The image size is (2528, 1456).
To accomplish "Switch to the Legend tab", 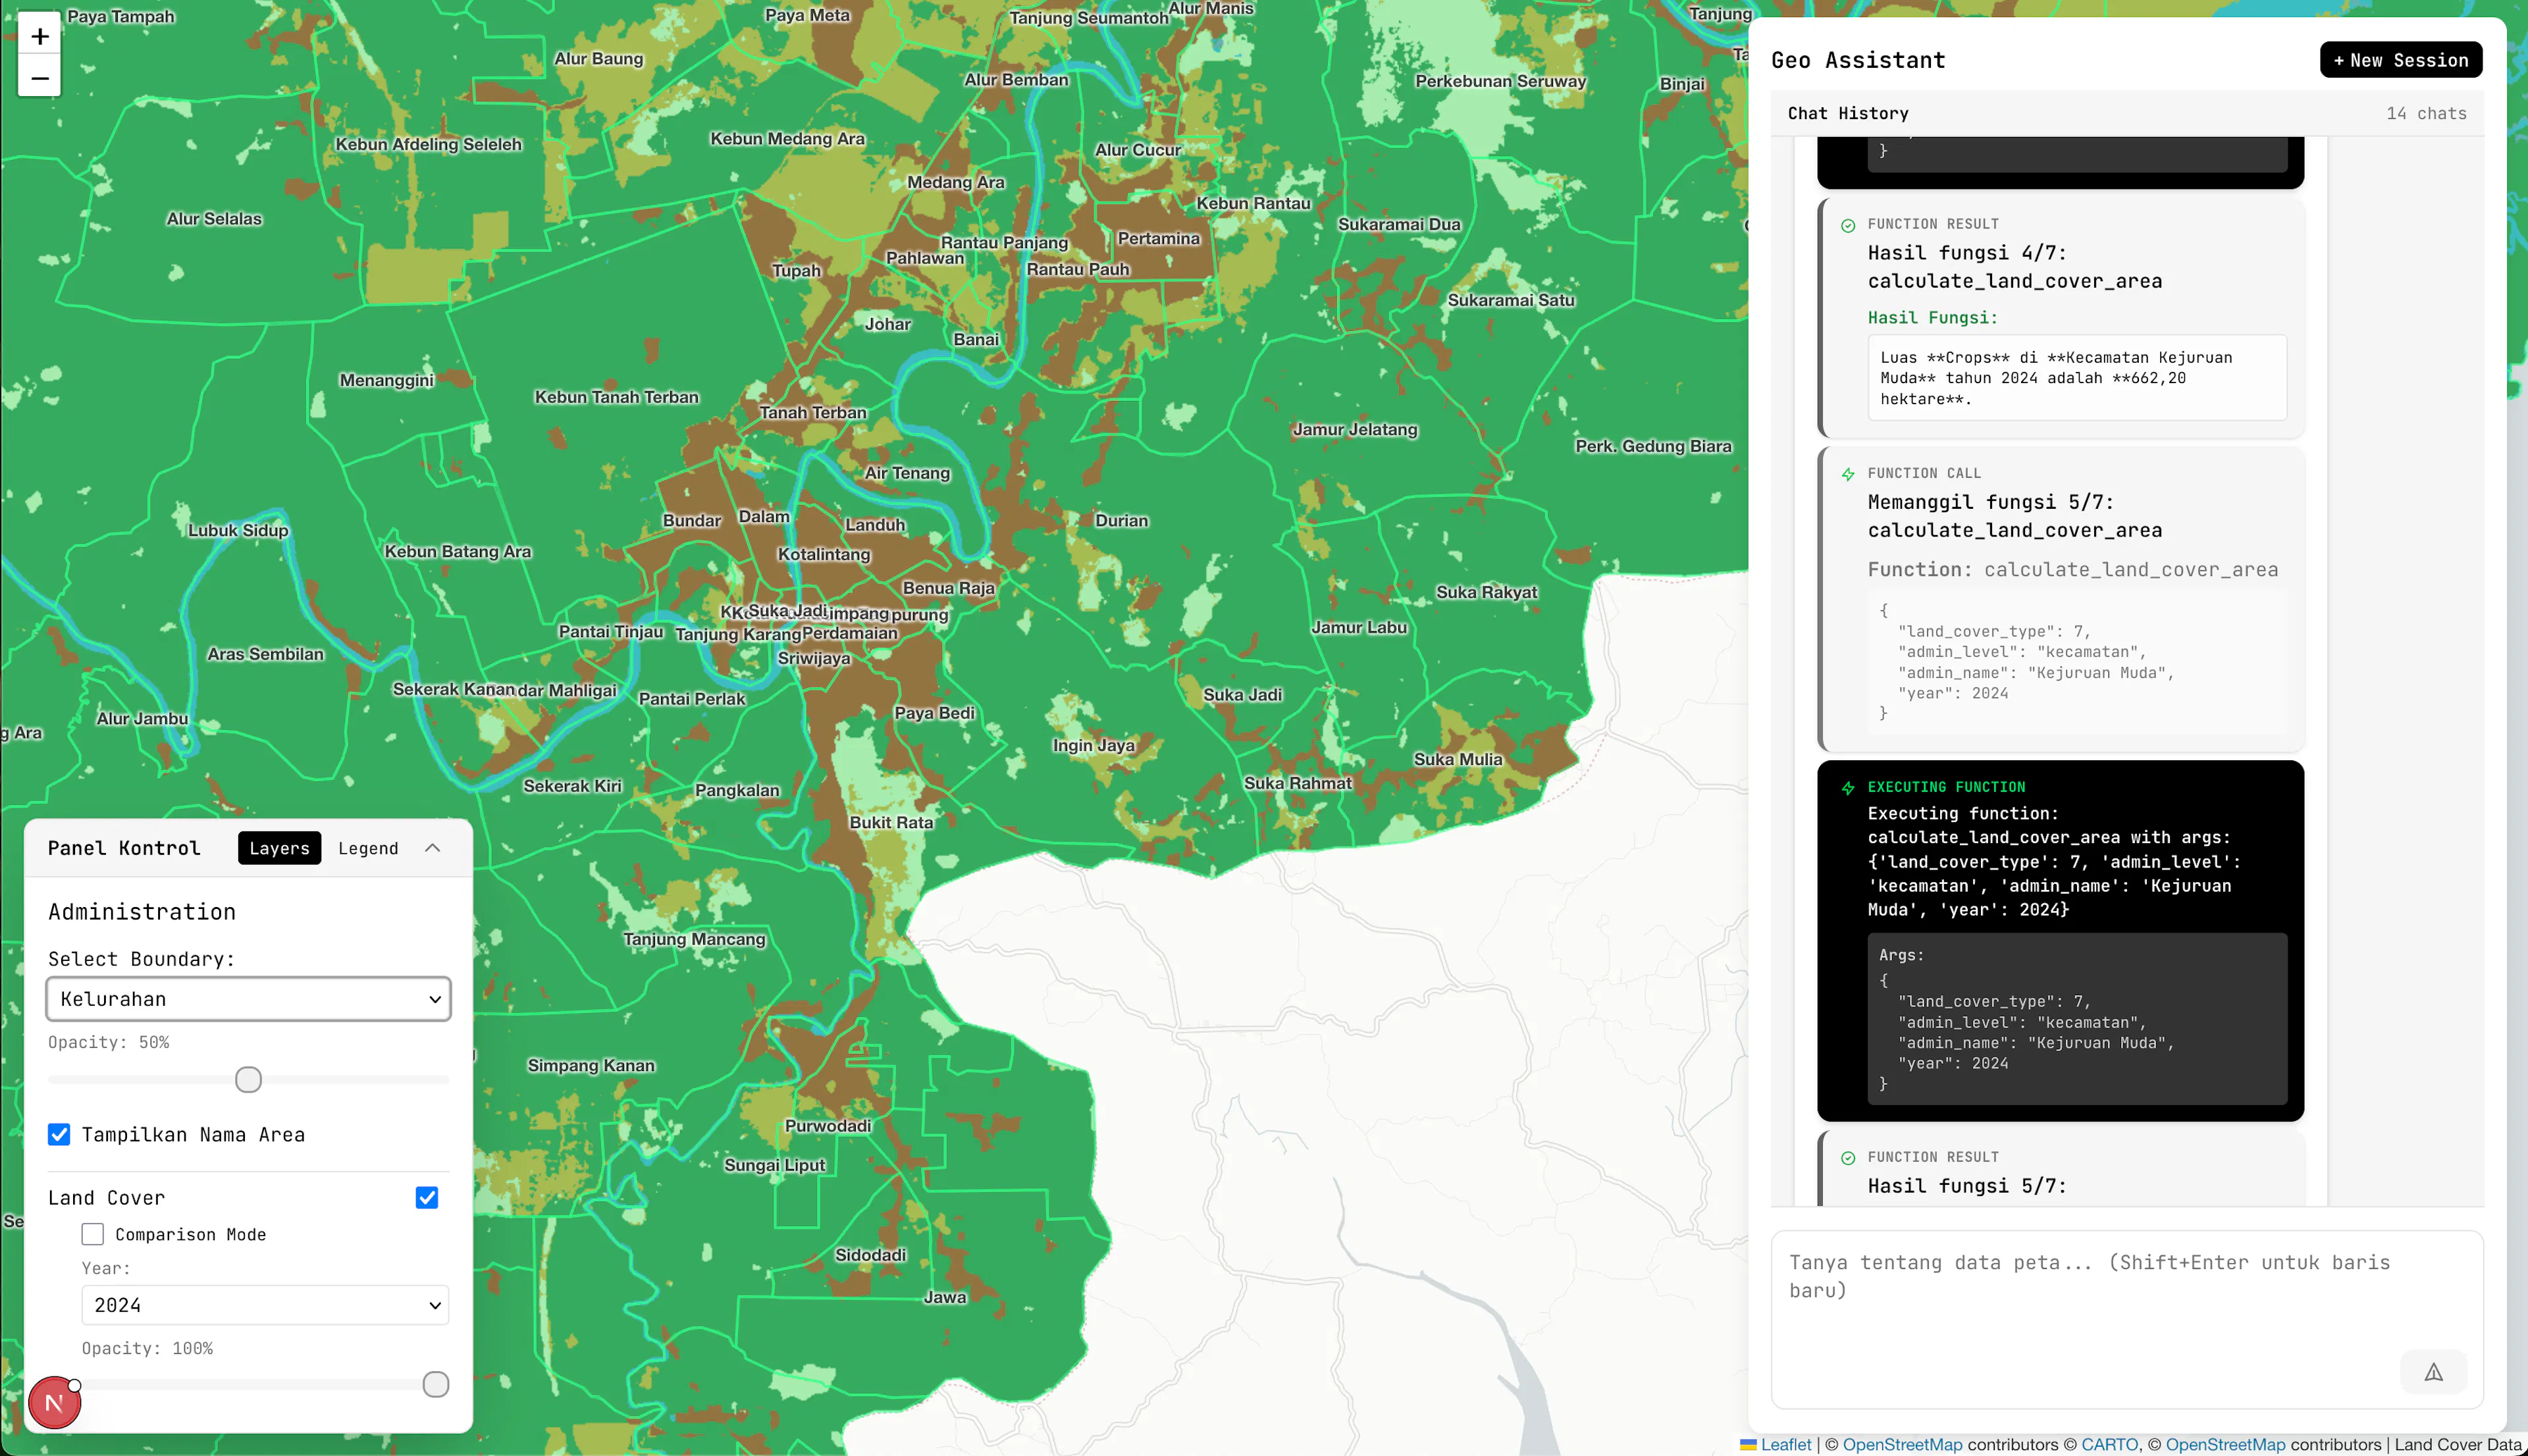I will pyautogui.click(x=368, y=848).
